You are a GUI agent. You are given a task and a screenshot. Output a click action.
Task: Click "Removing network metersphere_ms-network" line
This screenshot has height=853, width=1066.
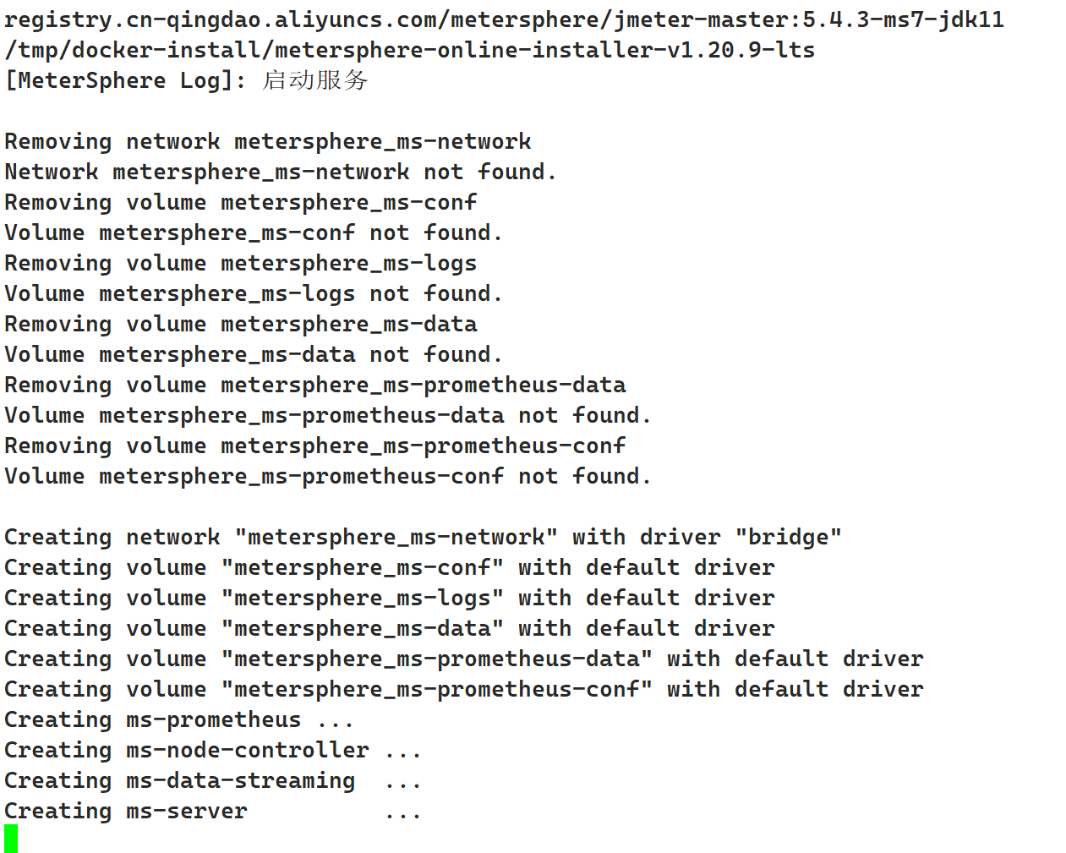click(x=267, y=141)
